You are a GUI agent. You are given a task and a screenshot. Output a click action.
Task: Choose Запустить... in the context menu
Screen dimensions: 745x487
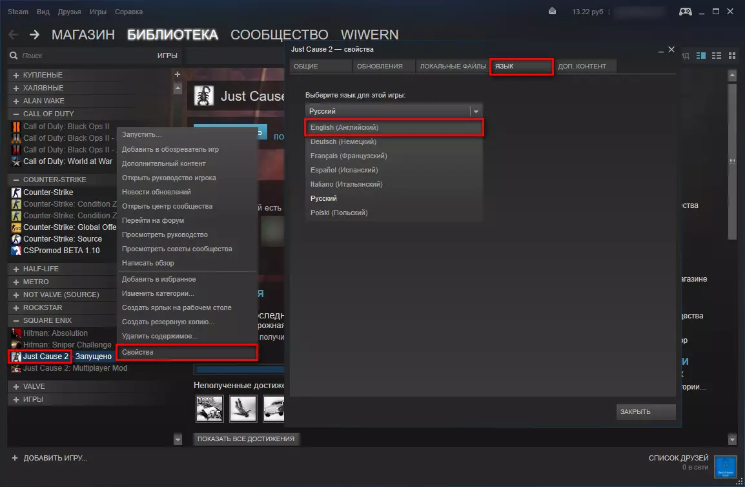pyautogui.click(x=187, y=134)
